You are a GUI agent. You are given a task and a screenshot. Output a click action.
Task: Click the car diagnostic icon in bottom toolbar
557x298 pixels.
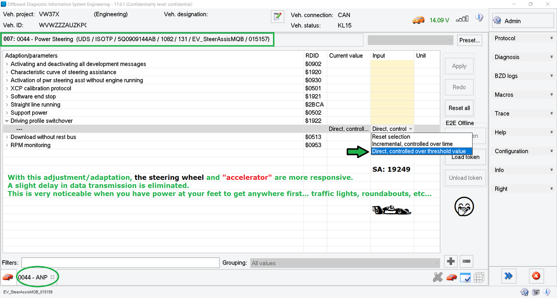pyautogui.click(x=452, y=277)
